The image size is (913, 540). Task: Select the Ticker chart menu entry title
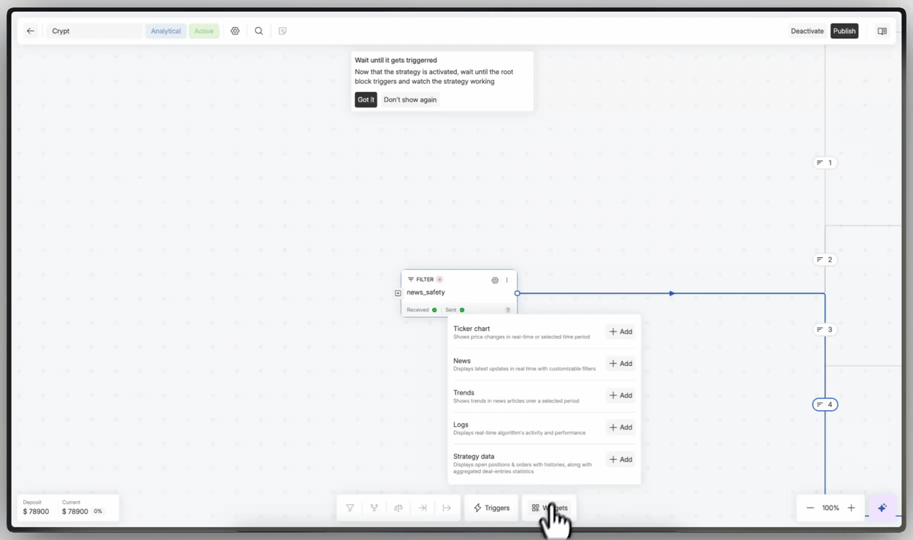click(471, 328)
